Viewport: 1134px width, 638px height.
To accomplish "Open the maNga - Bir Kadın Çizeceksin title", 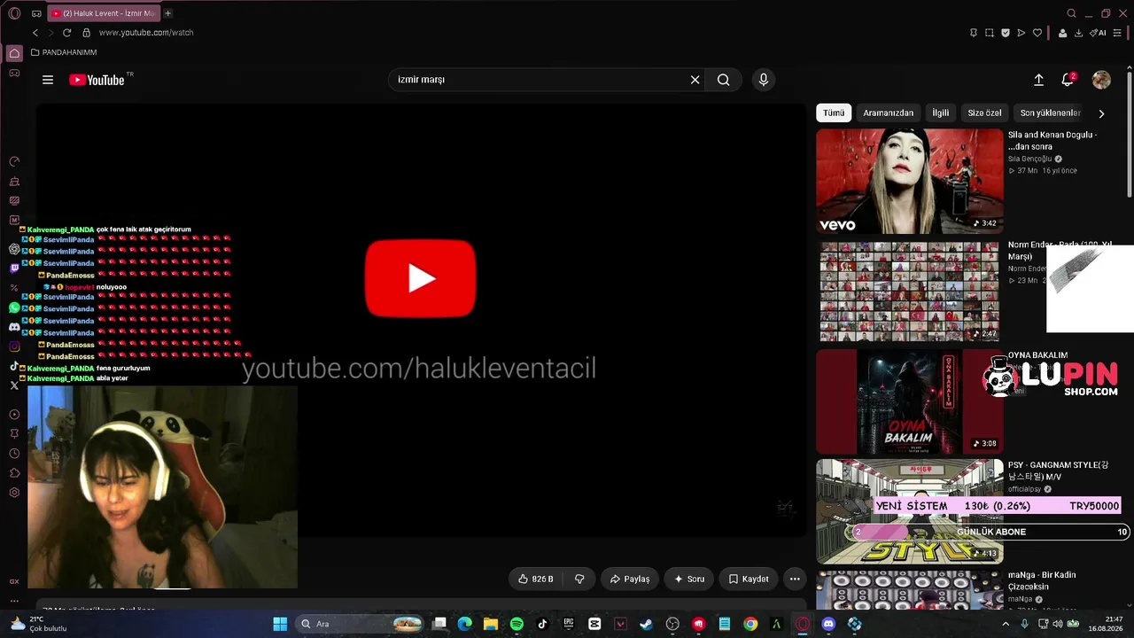I will [x=1042, y=580].
